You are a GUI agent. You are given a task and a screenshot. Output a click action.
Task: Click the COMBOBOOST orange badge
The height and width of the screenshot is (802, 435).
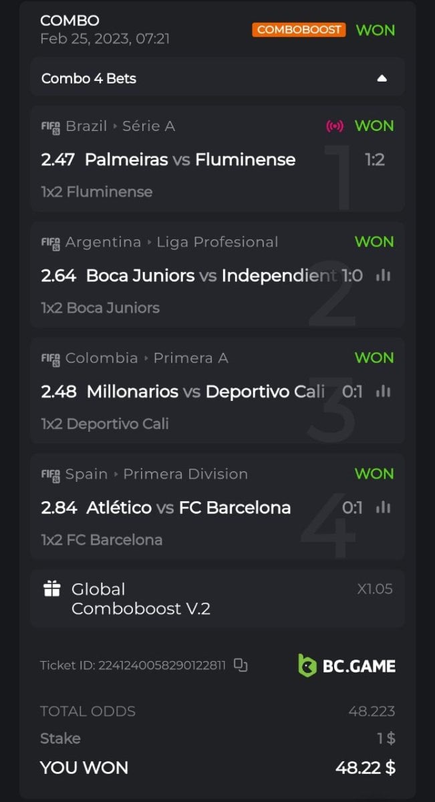click(299, 29)
